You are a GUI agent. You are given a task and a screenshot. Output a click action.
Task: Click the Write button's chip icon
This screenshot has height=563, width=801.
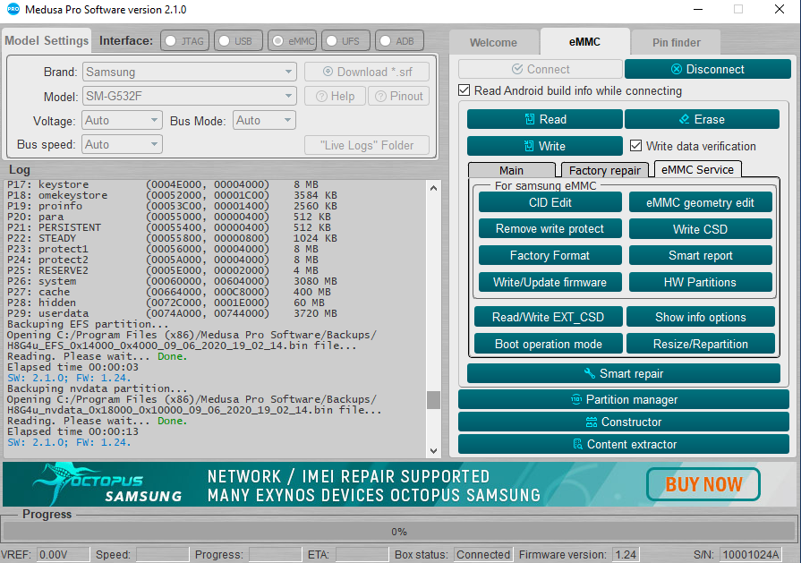[x=529, y=146]
